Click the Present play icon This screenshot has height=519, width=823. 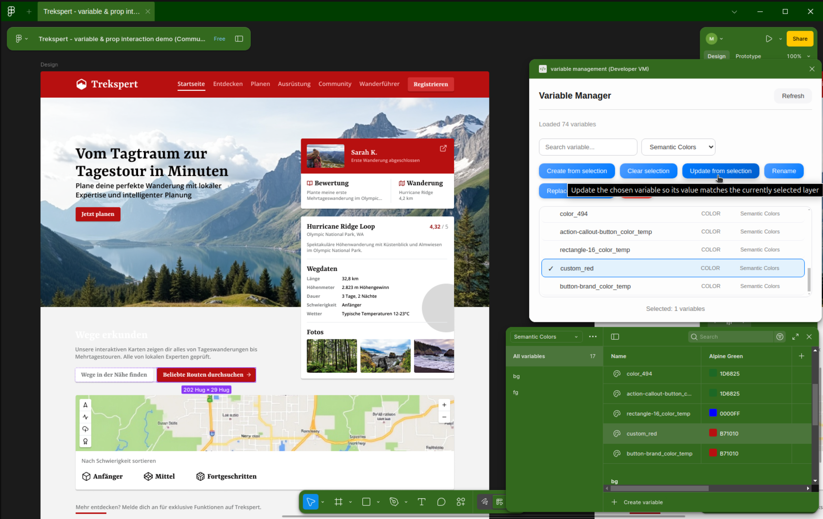pyautogui.click(x=769, y=39)
